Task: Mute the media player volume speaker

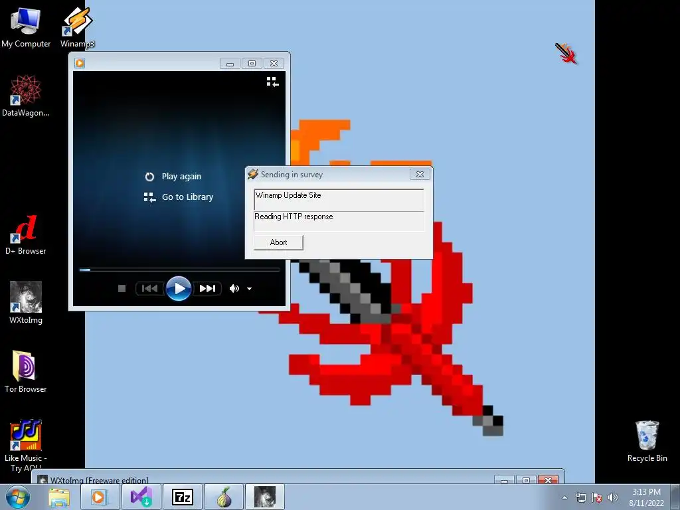Action: (234, 288)
